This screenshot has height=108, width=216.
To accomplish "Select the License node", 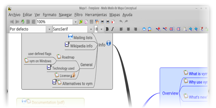I will pos(65,76).
